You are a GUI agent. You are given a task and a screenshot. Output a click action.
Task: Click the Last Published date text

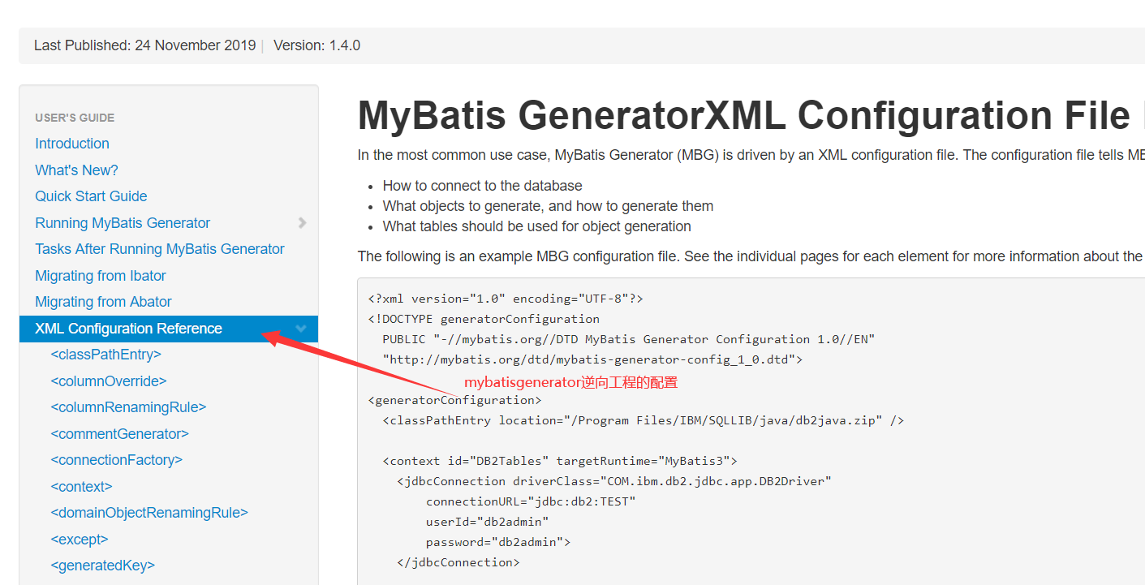144,45
